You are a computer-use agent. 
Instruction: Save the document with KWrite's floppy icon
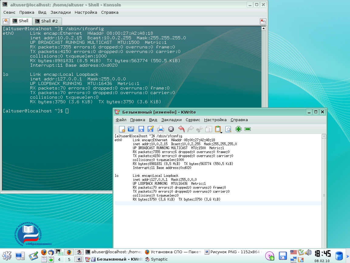141,129
